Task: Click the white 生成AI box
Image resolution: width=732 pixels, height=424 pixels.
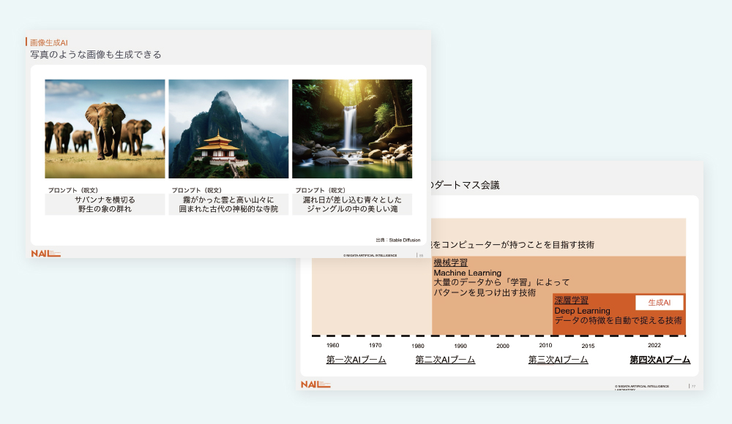Action: coord(659,303)
